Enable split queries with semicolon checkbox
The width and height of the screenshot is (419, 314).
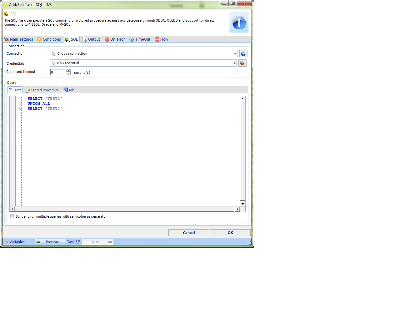pyautogui.click(x=12, y=216)
